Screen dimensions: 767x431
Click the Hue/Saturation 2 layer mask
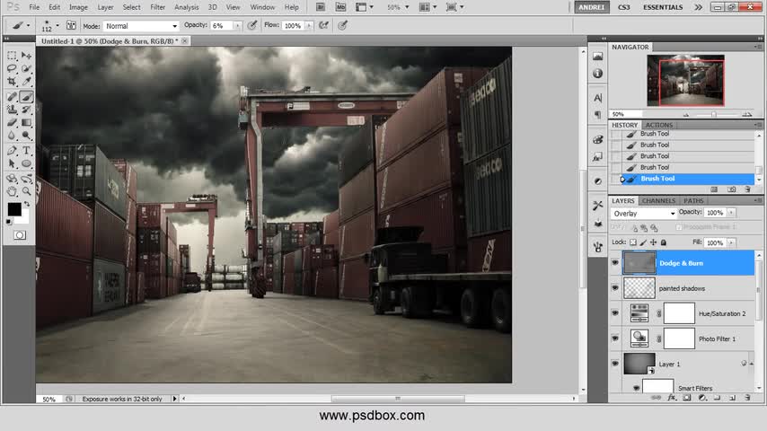pos(679,313)
